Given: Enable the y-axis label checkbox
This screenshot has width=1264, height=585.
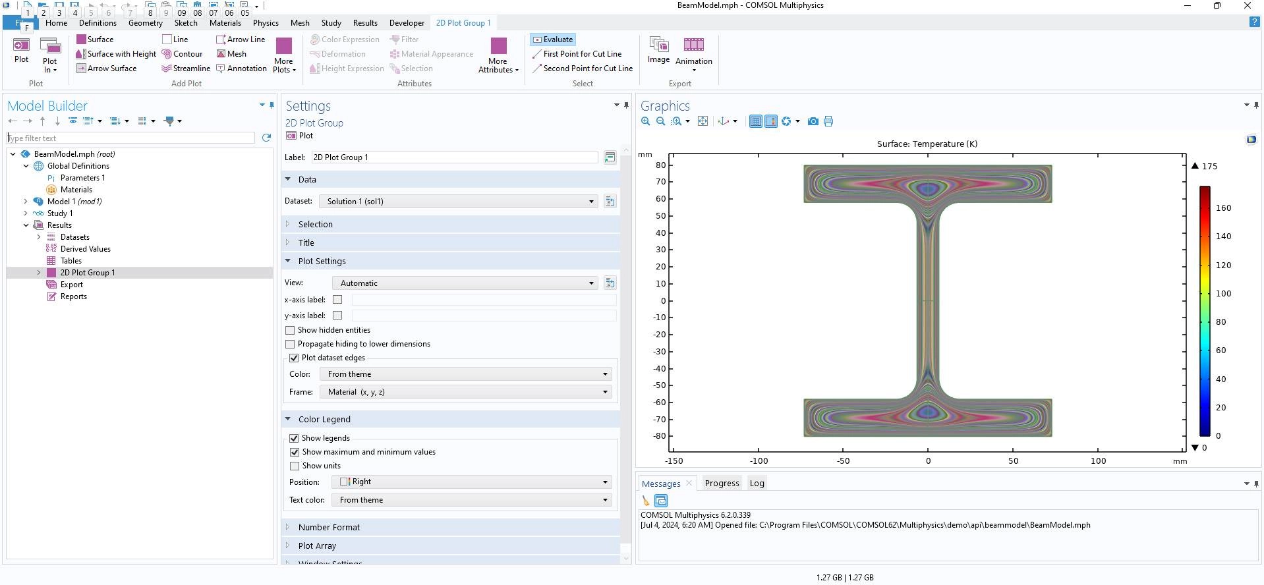Looking at the screenshot, I should [x=337, y=316].
